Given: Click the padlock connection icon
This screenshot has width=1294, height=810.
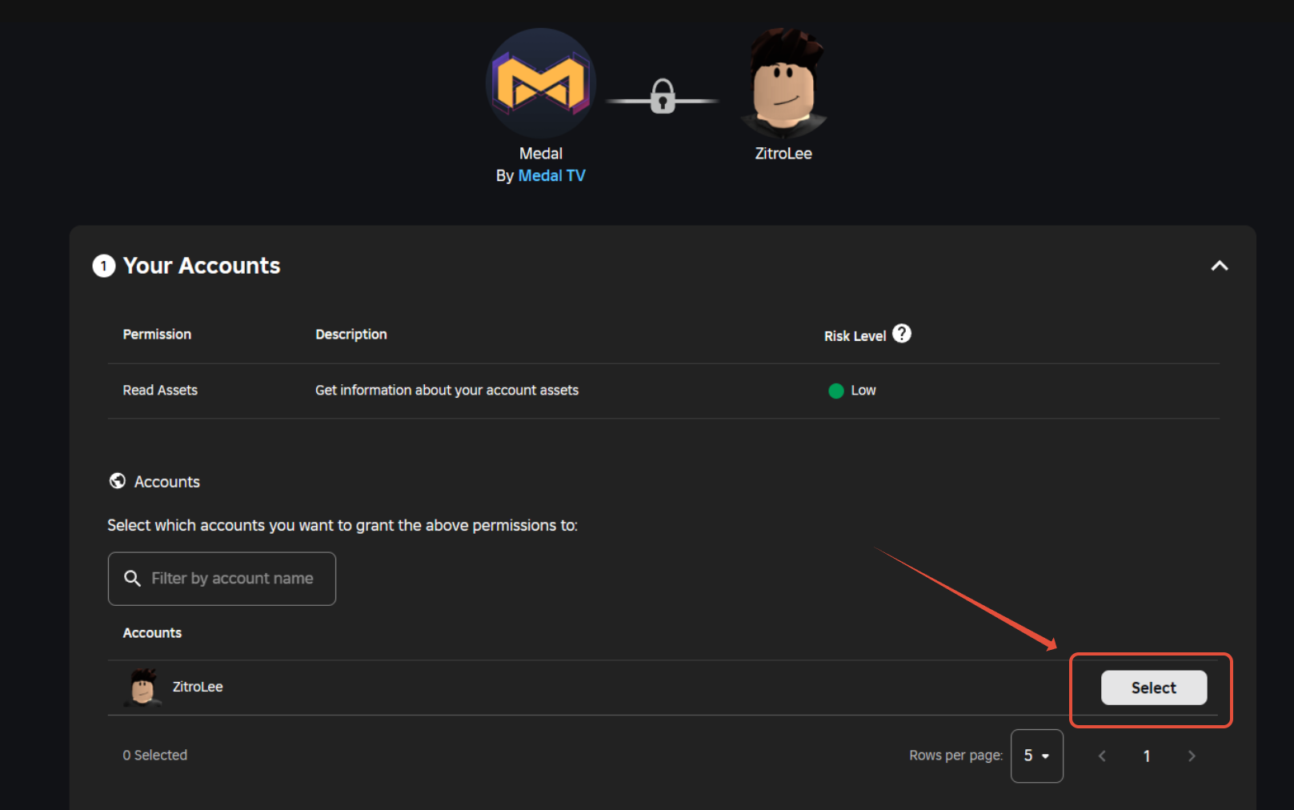Looking at the screenshot, I should pos(663,97).
